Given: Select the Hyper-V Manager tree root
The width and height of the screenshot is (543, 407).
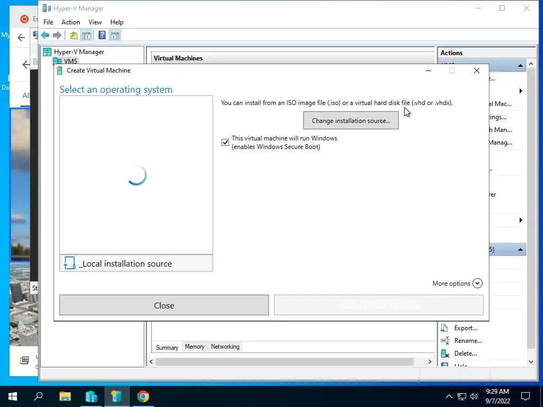Looking at the screenshot, I should click(x=79, y=52).
